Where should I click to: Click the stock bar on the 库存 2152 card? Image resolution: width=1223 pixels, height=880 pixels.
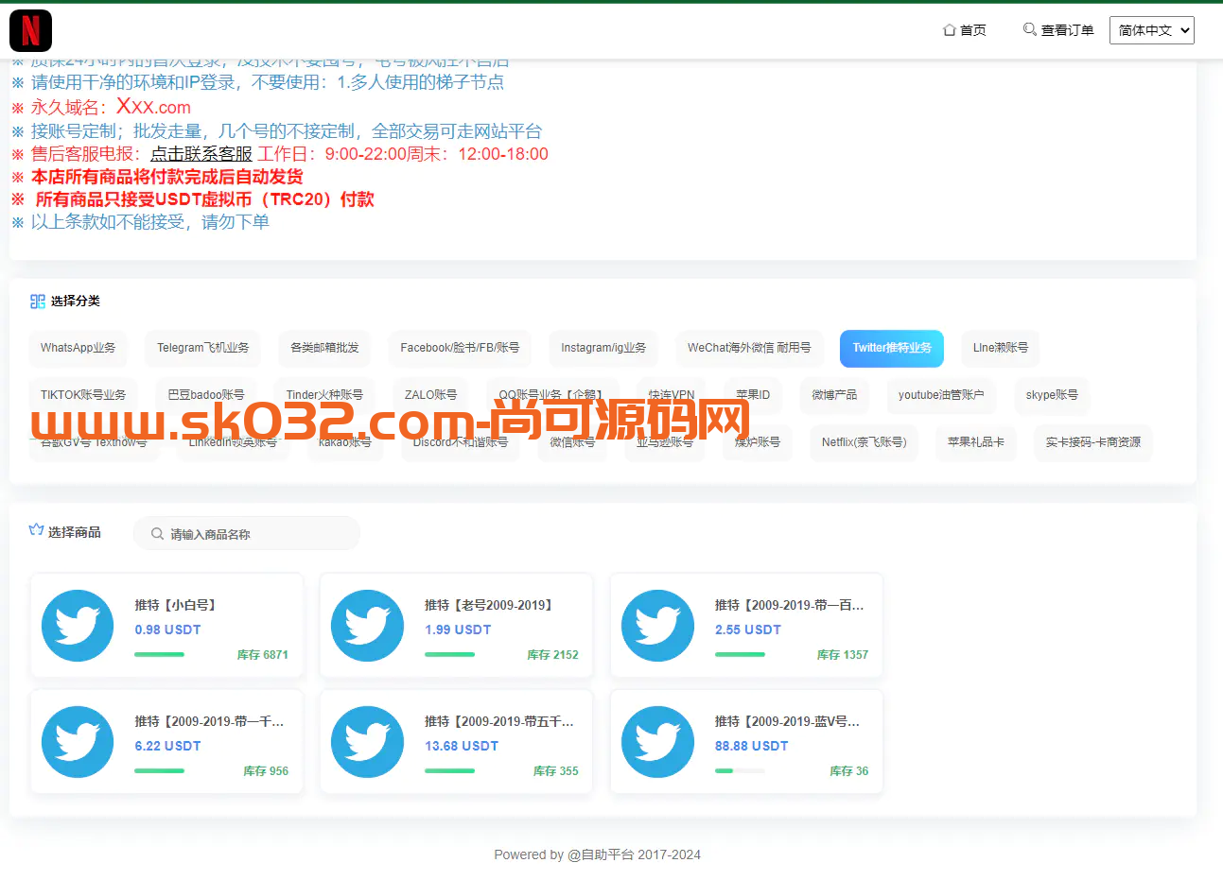(x=449, y=654)
